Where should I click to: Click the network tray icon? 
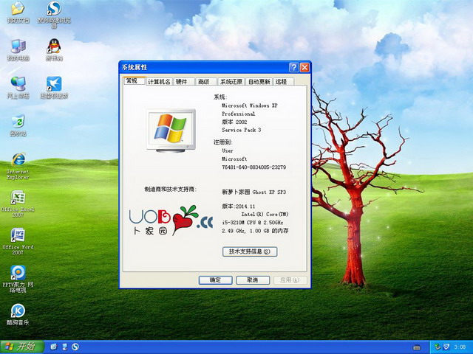coord(438,347)
